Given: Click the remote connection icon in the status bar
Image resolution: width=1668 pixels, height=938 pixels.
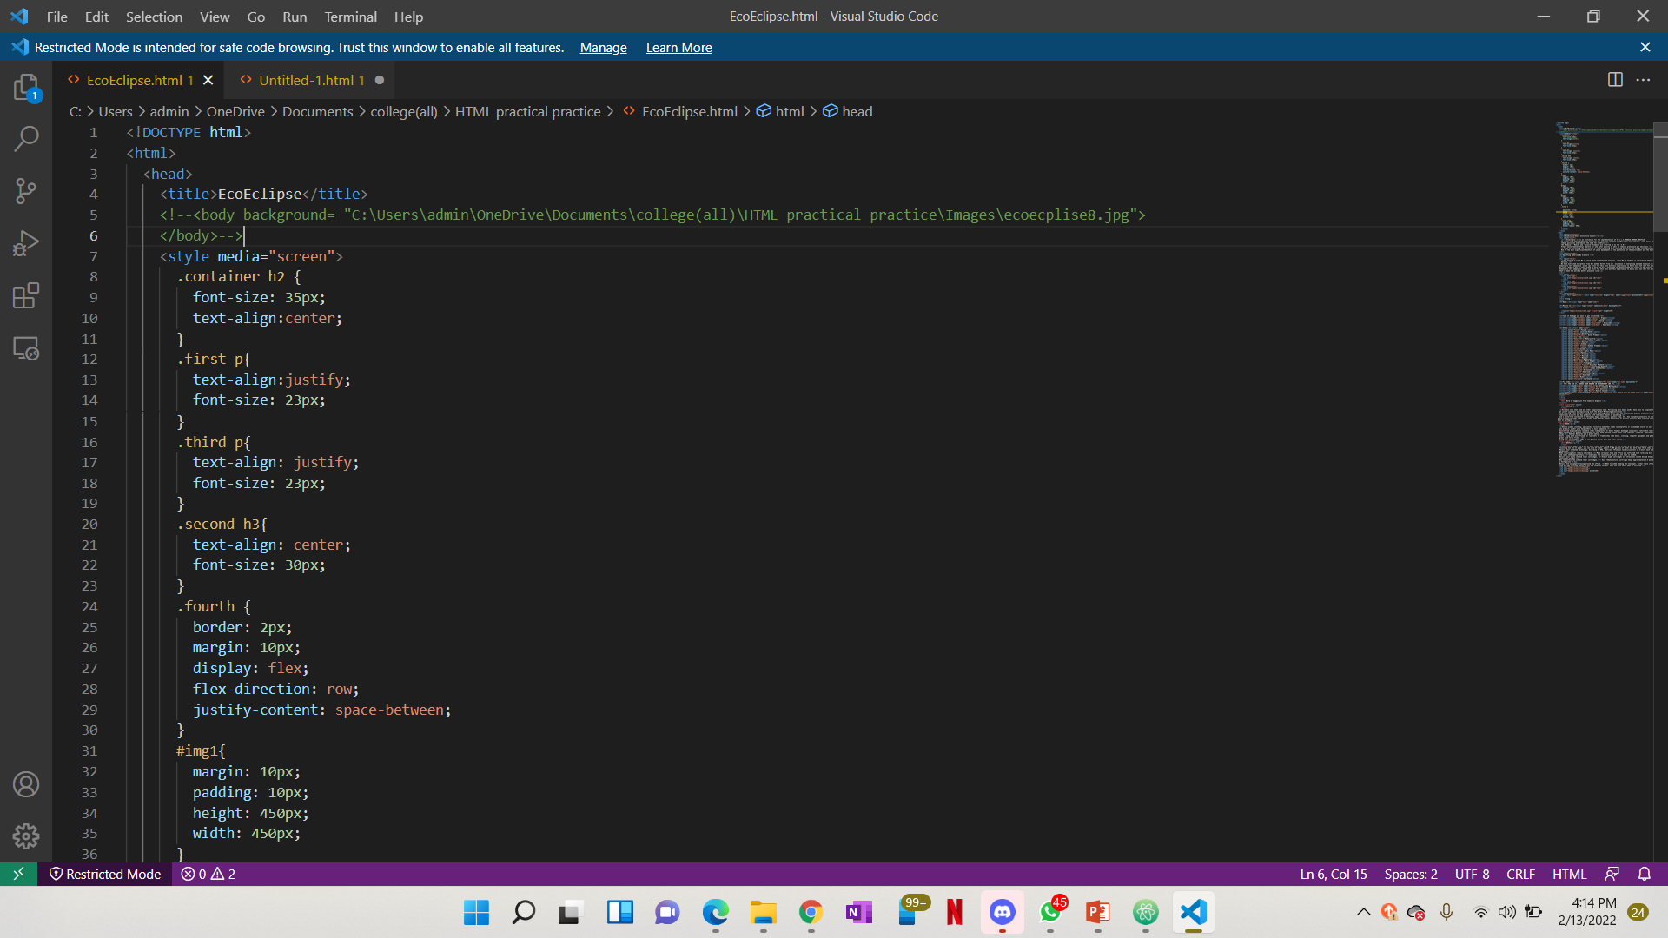Looking at the screenshot, I should 17,875.
